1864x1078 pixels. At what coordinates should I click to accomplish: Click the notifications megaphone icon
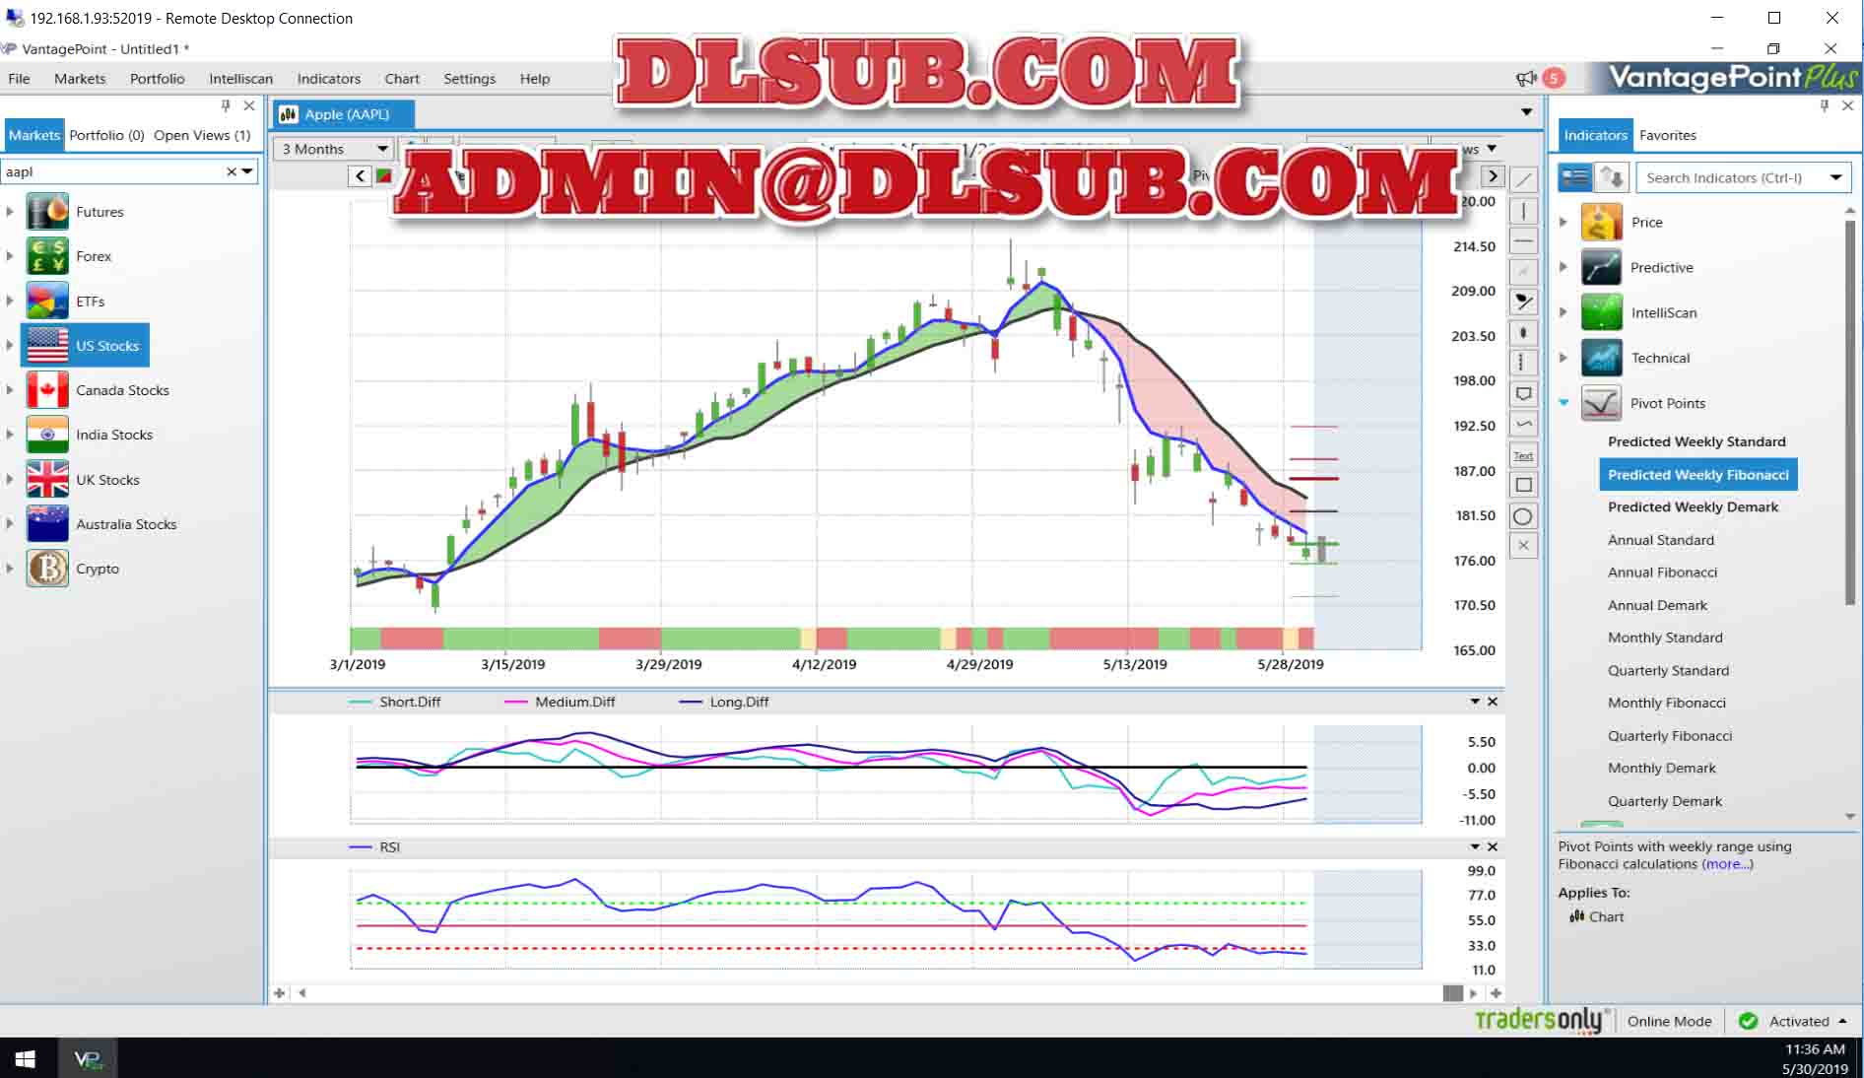point(1526,78)
